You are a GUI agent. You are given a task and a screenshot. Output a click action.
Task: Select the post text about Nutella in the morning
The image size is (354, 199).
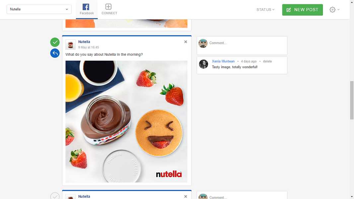tap(104, 54)
